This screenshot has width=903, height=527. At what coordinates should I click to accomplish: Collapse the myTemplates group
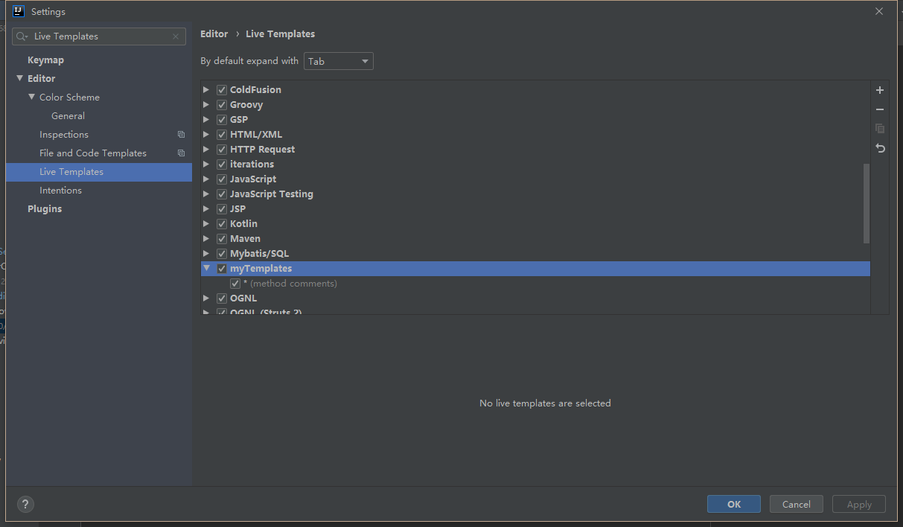[206, 268]
